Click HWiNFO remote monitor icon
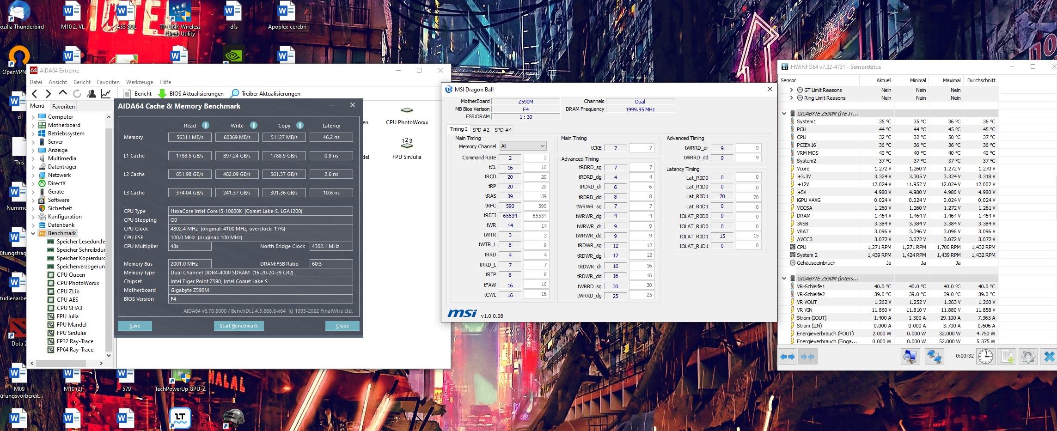Screen dimensions: 1057x431 coord(910,357)
